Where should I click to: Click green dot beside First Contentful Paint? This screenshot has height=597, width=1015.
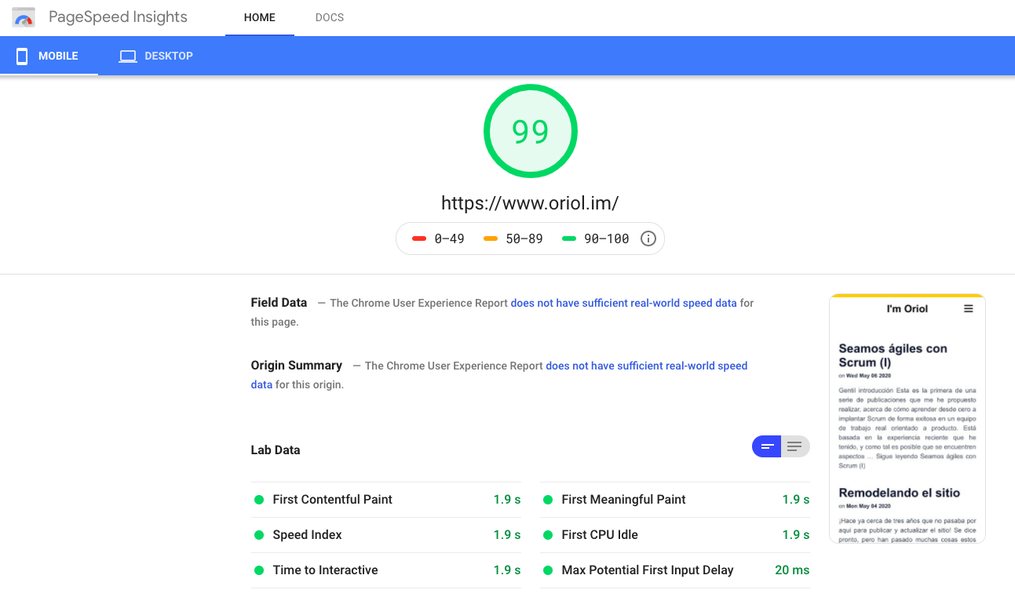point(259,500)
